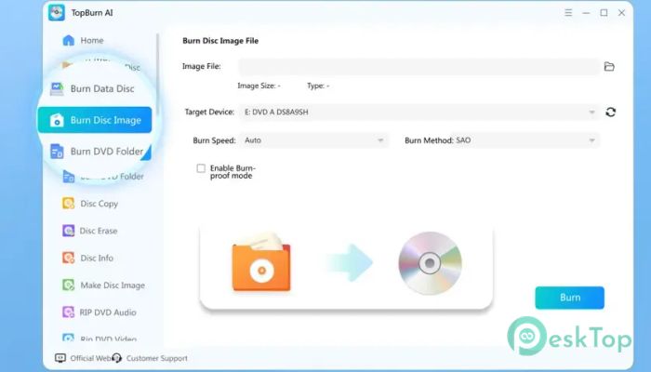Image resolution: width=651 pixels, height=372 pixels.
Task: Click the RIP DVD Audio icon
Action: pyautogui.click(x=68, y=312)
